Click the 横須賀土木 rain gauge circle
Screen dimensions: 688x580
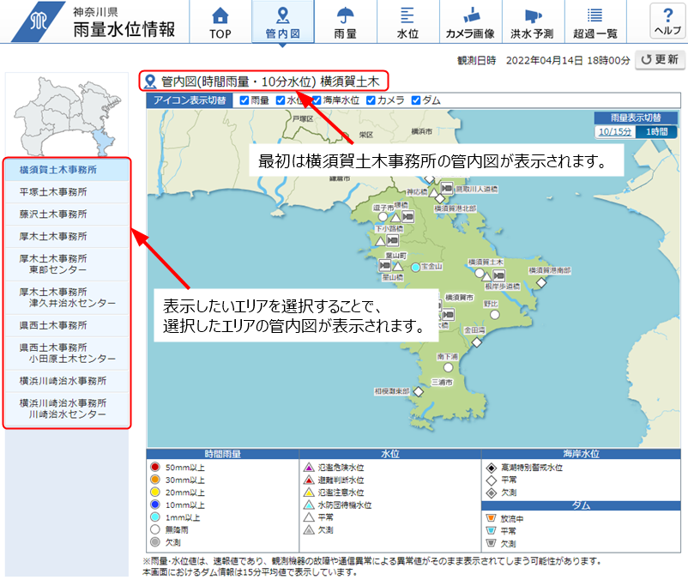coord(480,273)
